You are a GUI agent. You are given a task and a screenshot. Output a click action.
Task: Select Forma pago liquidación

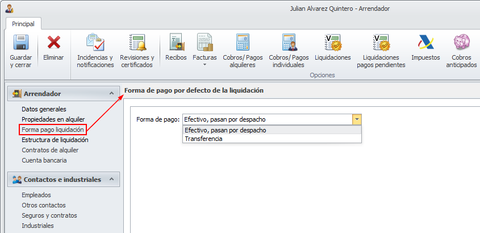[53, 130]
